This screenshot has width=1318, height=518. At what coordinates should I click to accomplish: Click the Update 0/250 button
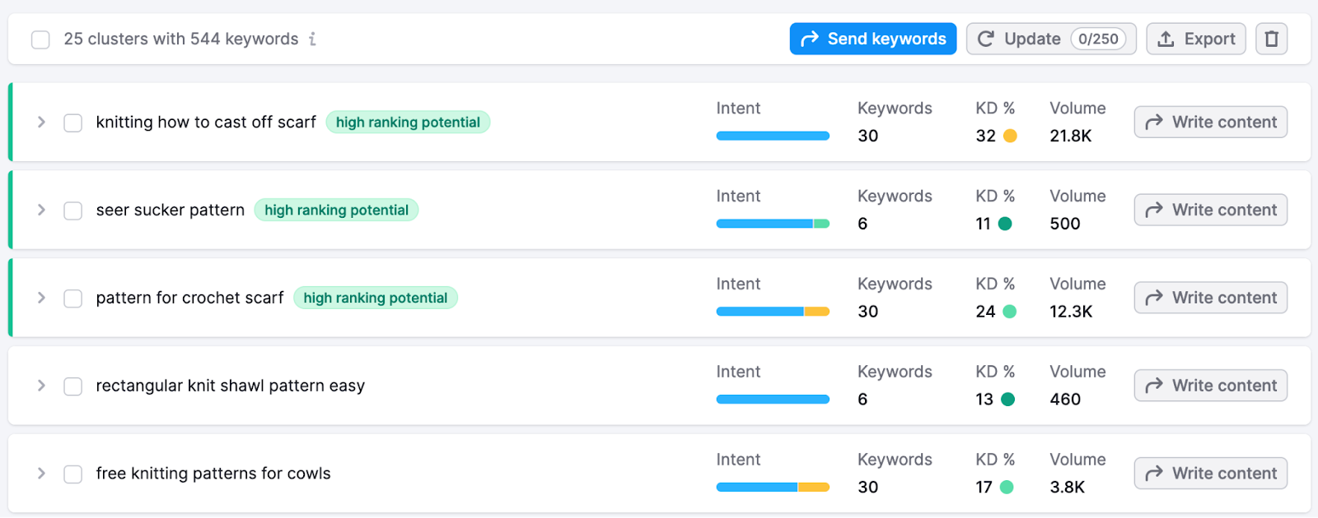(1051, 39)
